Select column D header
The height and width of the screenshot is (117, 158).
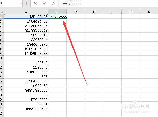[94, 12]
